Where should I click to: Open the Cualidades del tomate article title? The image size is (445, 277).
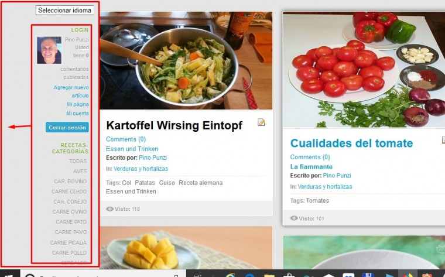[351, 143]
